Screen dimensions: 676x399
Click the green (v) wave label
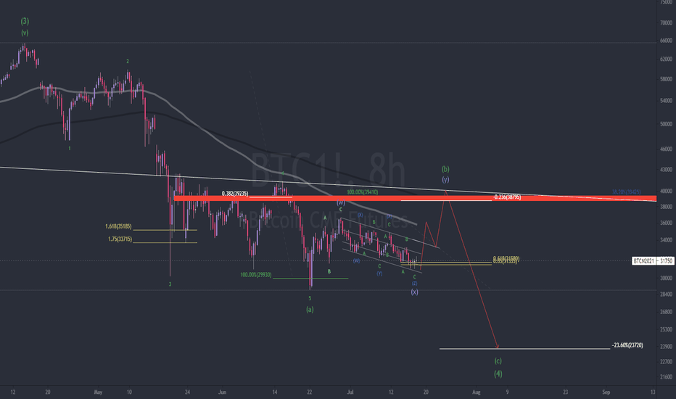(x=25, y=33)
